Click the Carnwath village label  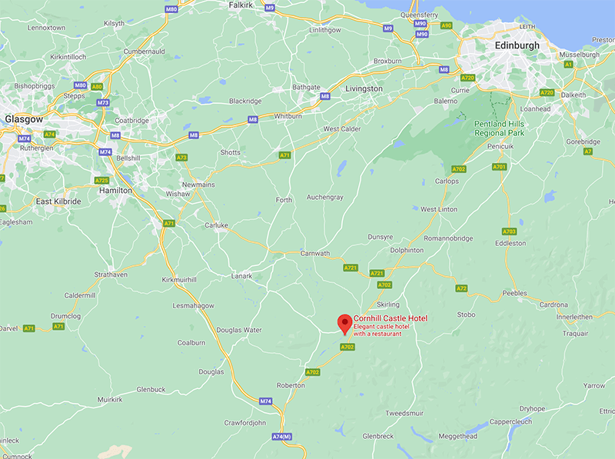315,254
